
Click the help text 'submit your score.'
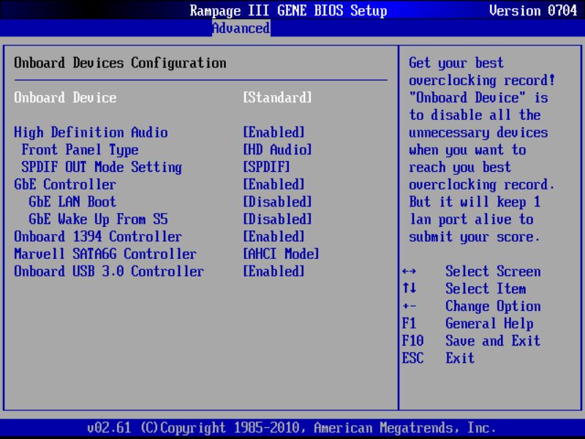tap(475, 236)
